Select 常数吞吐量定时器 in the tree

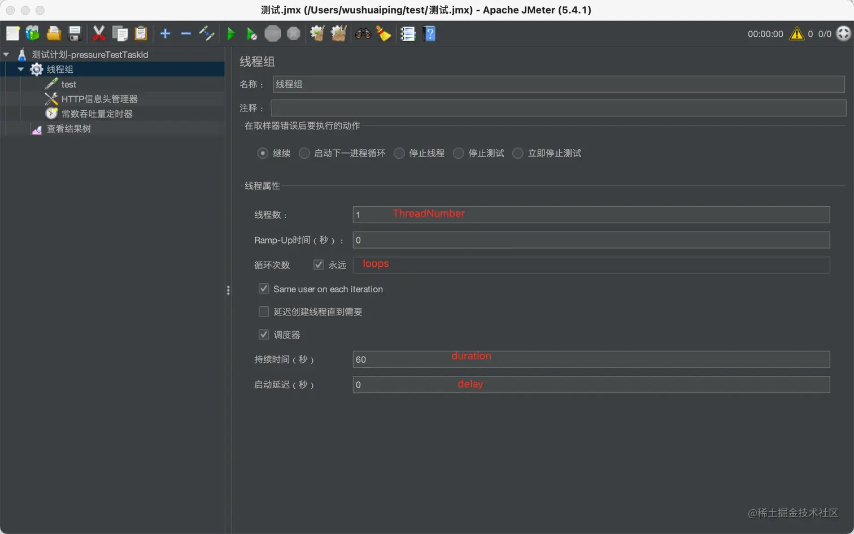click(97, 114)
